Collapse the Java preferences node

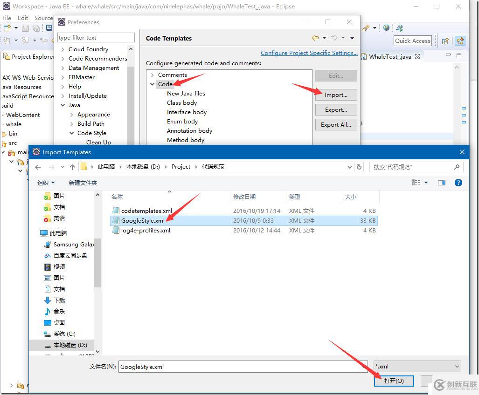[62, 105]
